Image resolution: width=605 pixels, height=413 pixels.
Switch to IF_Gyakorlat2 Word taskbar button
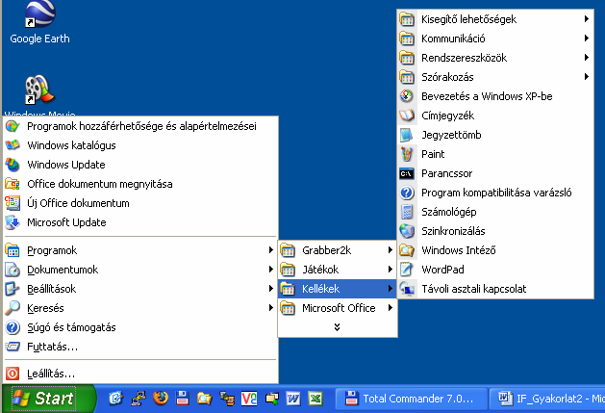pyautogui.click(x=547, y=399)
